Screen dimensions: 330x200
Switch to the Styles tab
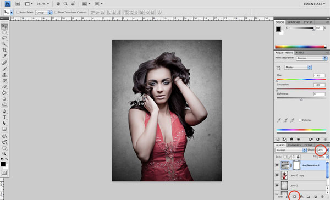point(308,23)
